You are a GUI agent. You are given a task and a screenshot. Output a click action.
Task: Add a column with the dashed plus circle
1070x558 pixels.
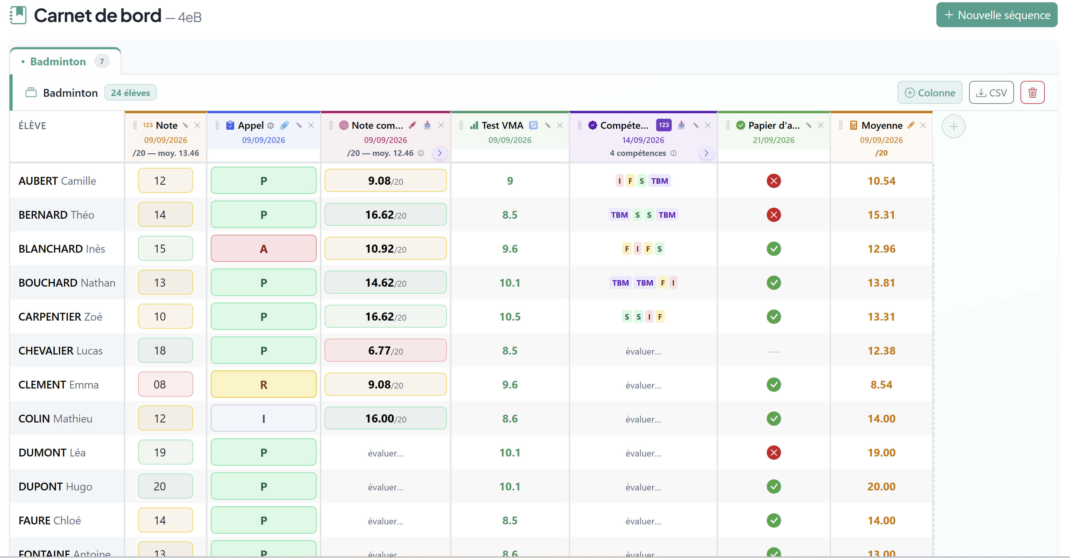(953, 126)
